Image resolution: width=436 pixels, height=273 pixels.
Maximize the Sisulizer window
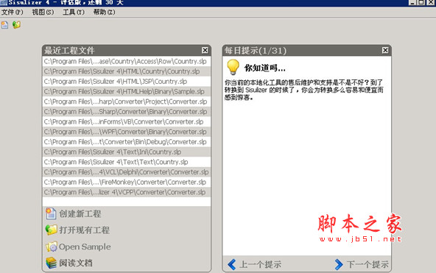421,2
